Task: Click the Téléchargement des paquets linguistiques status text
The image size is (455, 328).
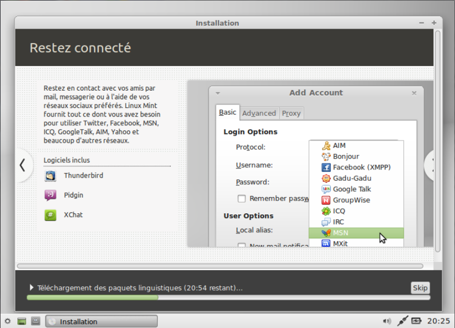Action: pyautogui.click(x=140, y=288)
